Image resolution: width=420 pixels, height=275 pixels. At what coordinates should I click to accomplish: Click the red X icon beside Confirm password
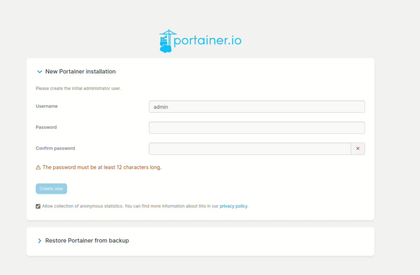click(x=358, y=149)
